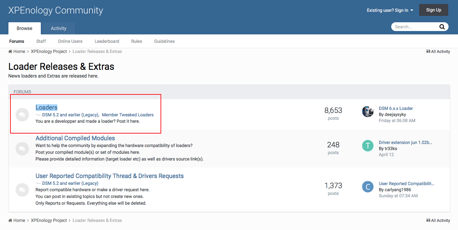458x230 pixels.
Task: Open XPEnology Project in bottom breadcrumb
Action: 49,221
